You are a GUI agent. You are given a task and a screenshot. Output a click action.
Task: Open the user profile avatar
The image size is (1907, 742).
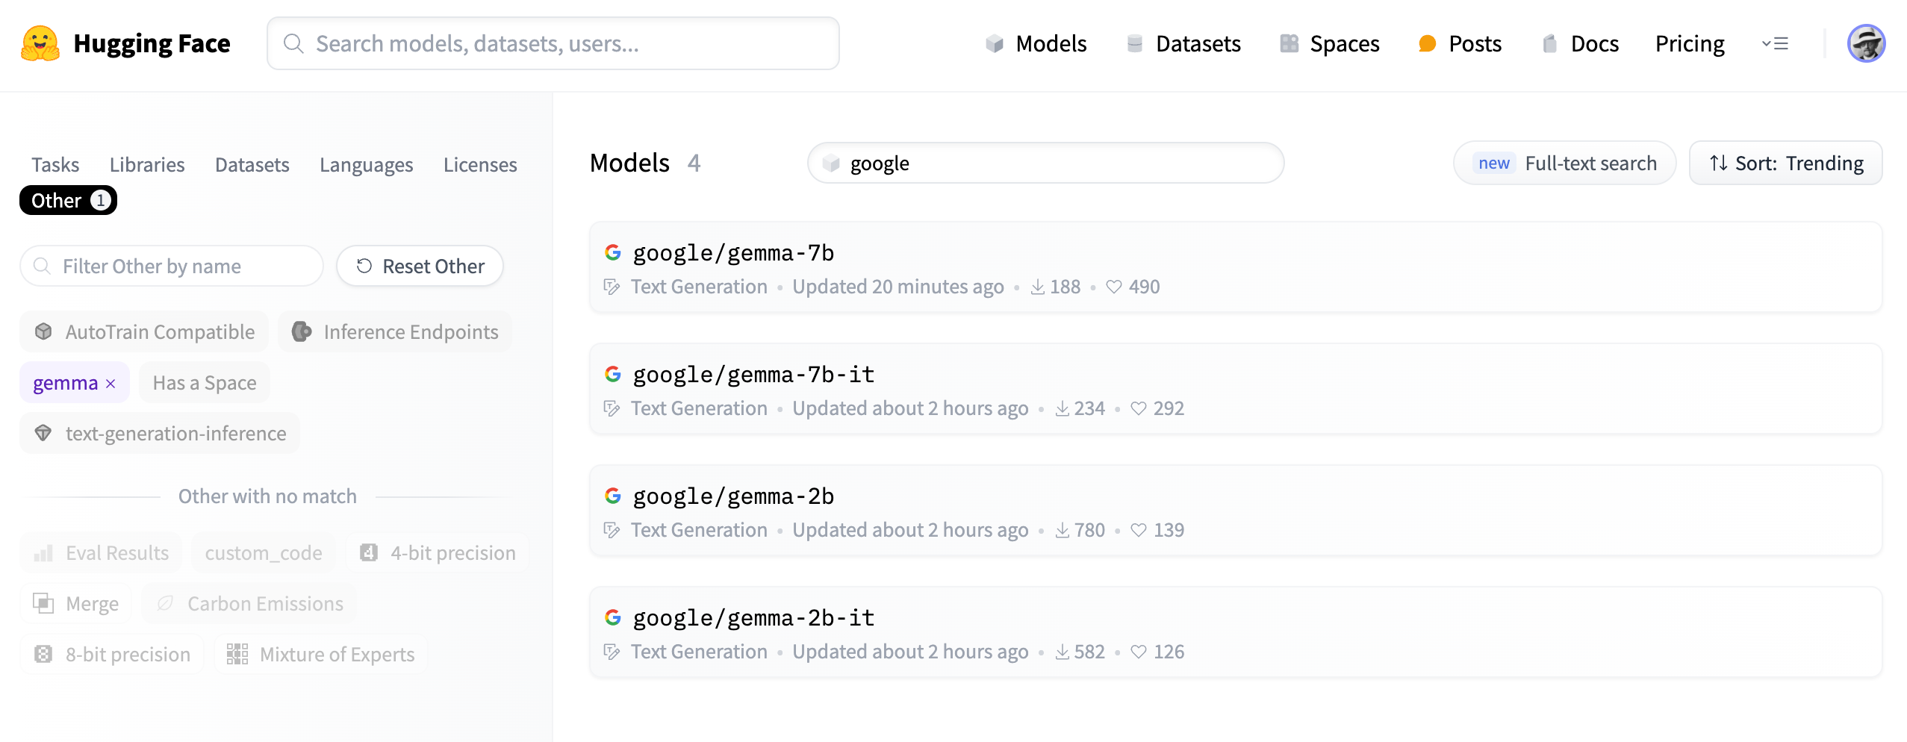click(1865, 43)
